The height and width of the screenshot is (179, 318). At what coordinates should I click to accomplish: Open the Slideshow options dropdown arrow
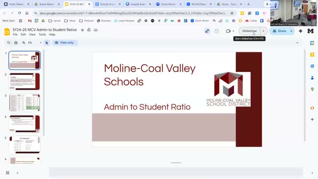click(263, 31)
